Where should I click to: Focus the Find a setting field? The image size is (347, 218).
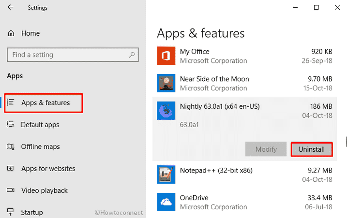[73, 55]
